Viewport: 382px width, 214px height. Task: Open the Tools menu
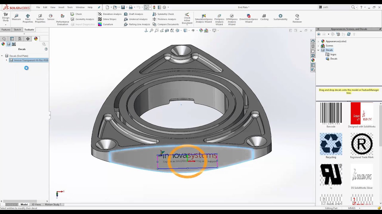click(x=70, y=7)
